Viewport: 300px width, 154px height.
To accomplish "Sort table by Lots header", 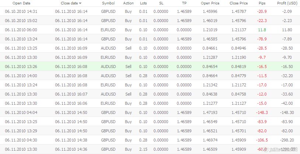I will coord(143,3).
